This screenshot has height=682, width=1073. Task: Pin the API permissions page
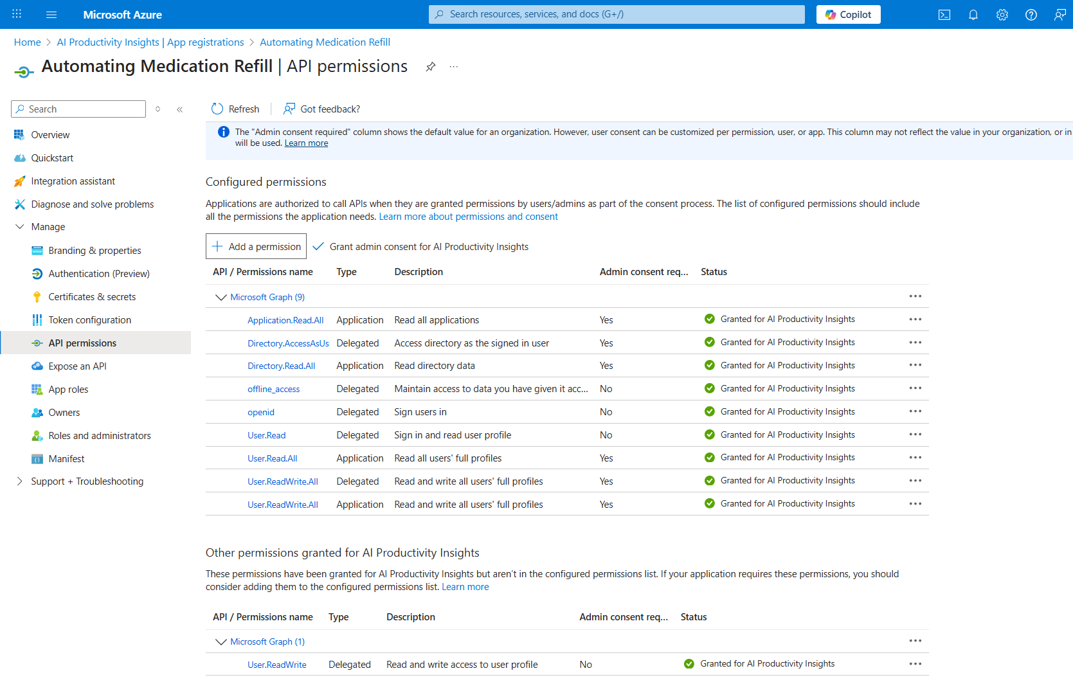point(431,67)
